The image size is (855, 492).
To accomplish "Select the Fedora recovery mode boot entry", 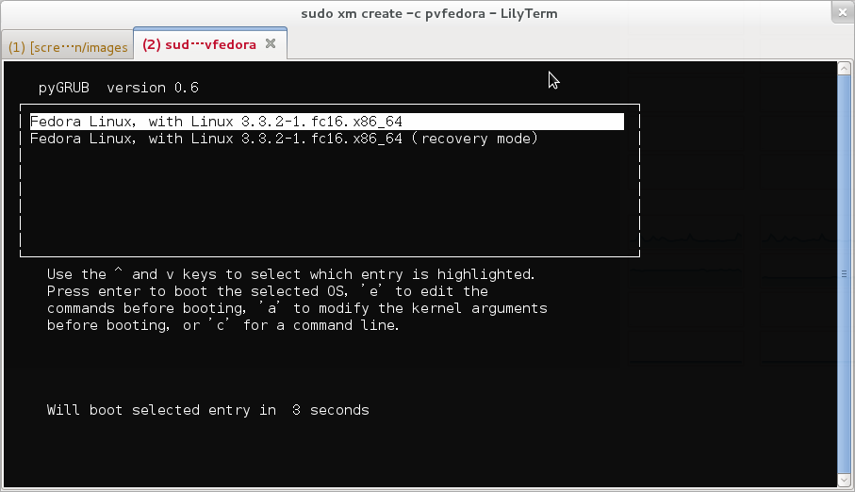I will click(x=283, y=139).
